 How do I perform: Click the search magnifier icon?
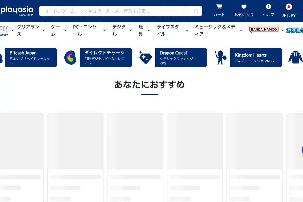coord(196,11)
